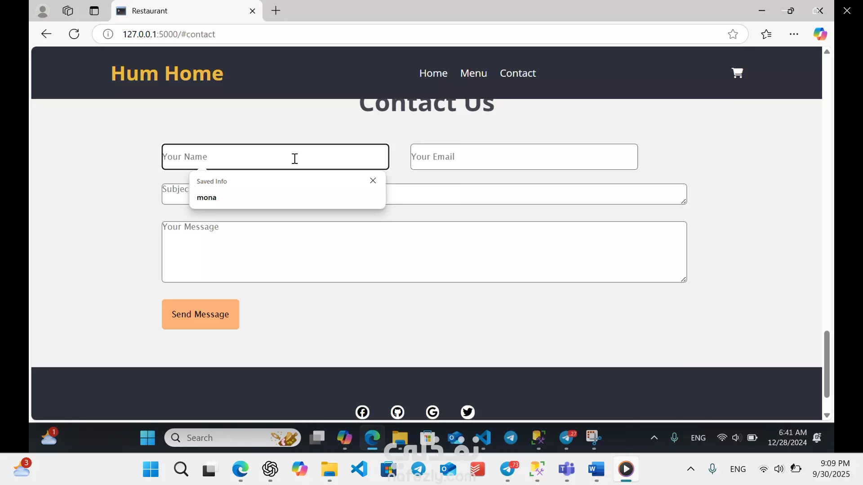
Task: Open the GitHub footer icon
Action: tap(397, 412)
